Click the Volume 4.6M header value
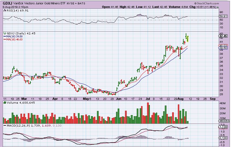The image size is (231, 147). 178,7
